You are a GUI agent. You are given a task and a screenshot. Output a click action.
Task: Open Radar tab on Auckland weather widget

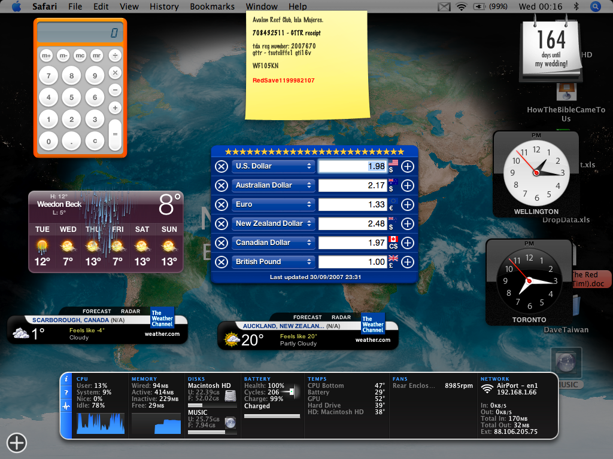point(341,317)
